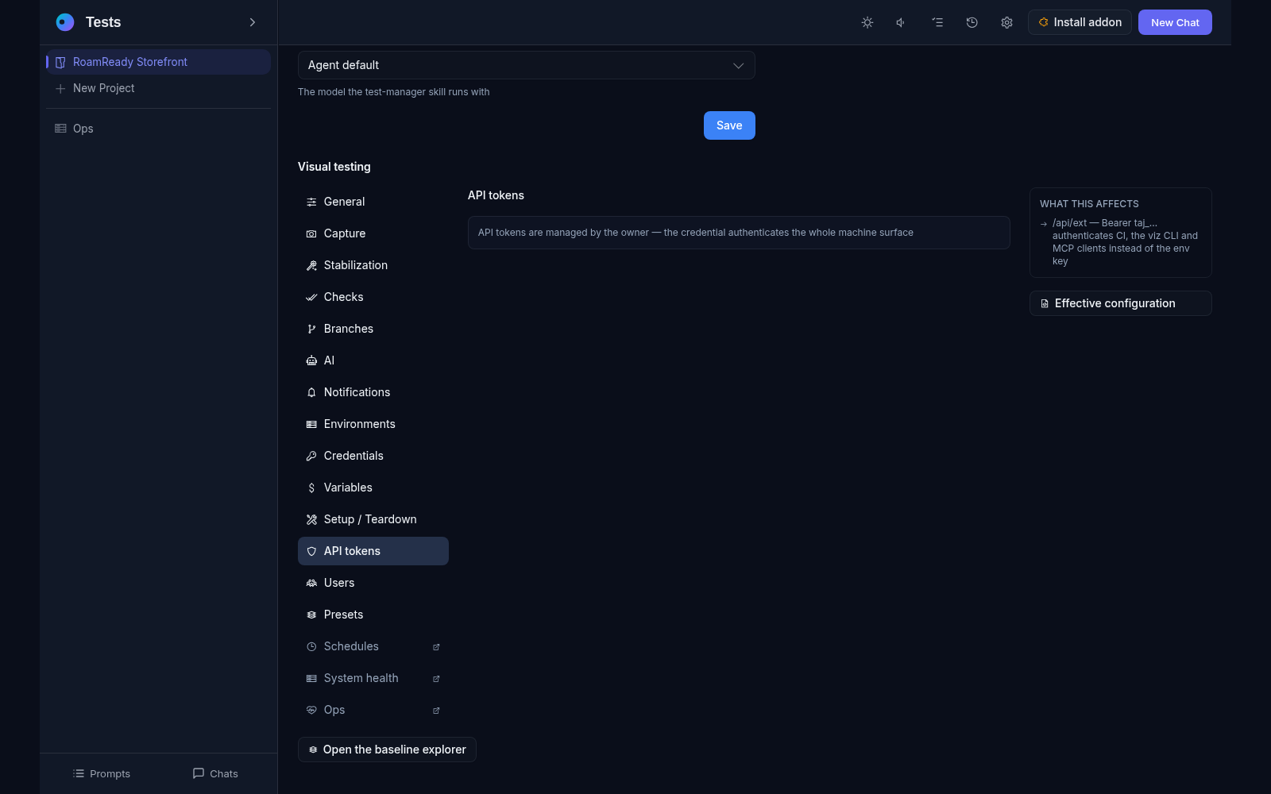Open the System health external link
Image resolution: width=1271 pixels, height=794 pixels.
click(x=373, y=678)
